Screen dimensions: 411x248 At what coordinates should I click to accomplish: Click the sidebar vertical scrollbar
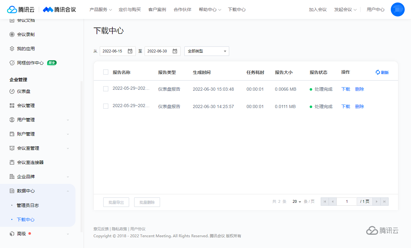pyautogui.click(x=82, y=156)
